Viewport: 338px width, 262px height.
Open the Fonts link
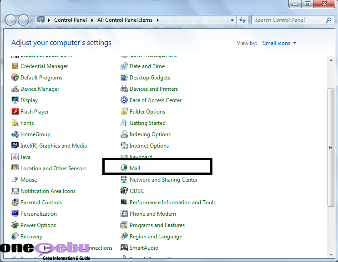pyautogui.click(x=27, y=123)
